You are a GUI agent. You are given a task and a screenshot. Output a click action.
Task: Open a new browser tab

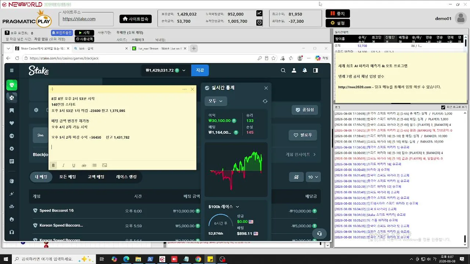194,48
